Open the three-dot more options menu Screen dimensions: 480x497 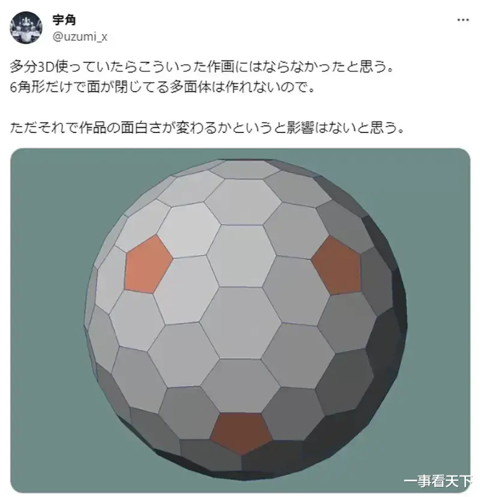pos(463,20)
